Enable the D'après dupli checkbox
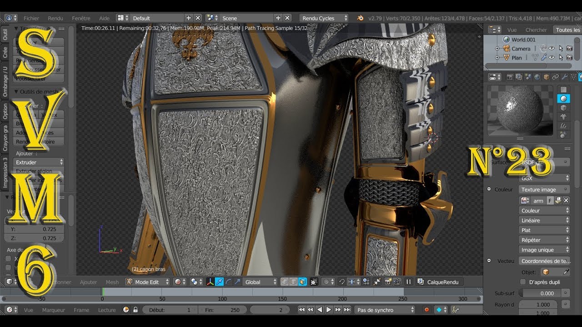Image resolution: width=582 pixels, height=327 pixels. (523, 282)
